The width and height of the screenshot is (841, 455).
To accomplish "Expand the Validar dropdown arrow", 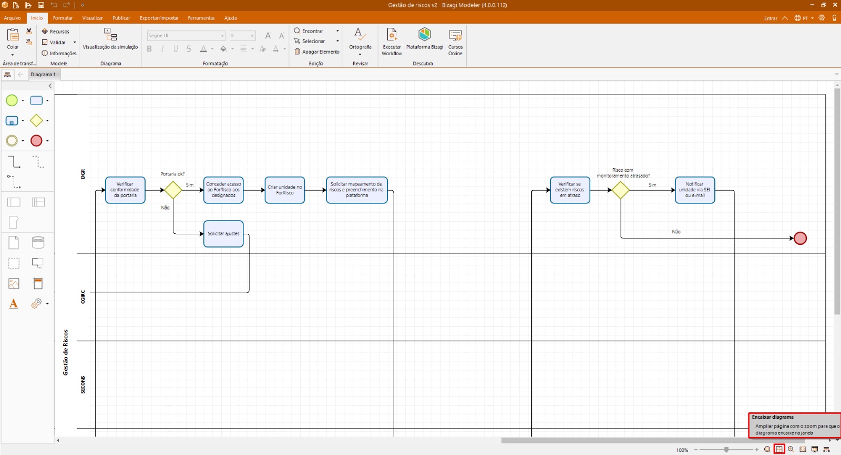I will 75,43.
